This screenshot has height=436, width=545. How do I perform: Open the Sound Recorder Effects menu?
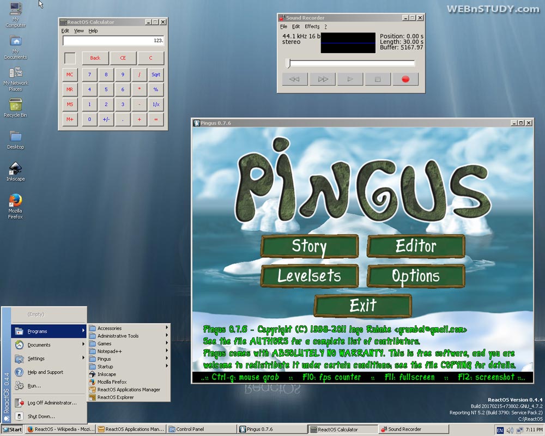[x=312, y=26]
